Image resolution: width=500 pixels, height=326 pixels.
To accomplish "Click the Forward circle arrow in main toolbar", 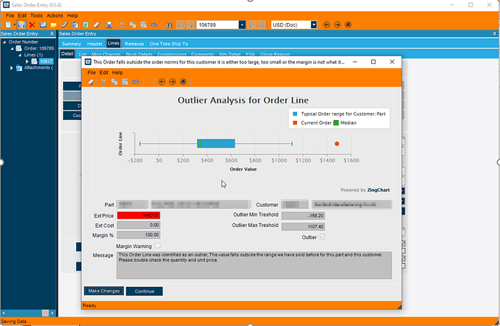I will click(x=338, y=25).
